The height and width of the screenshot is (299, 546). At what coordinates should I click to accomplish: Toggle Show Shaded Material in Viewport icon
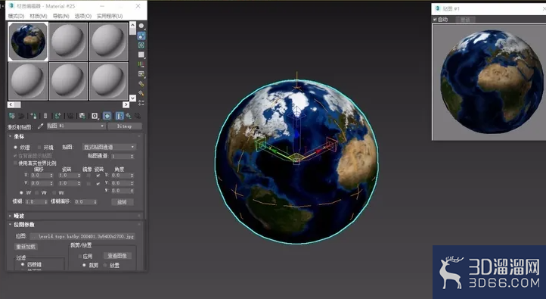click(x=107, y=116)
